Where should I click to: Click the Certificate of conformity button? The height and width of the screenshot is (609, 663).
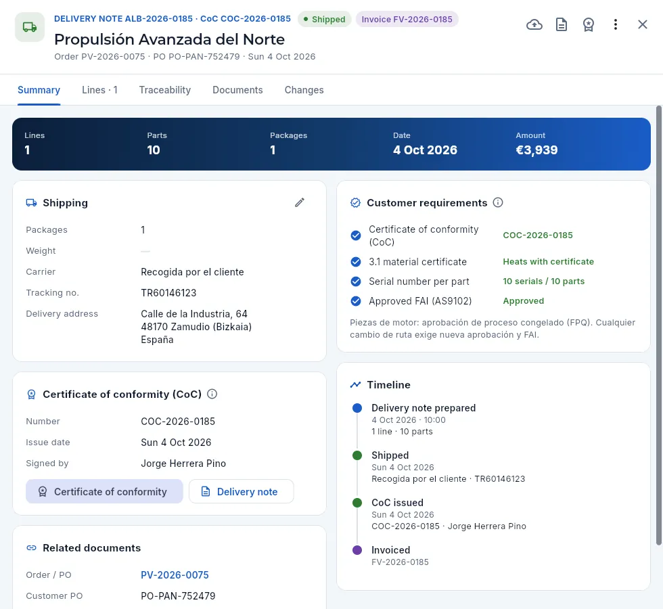pyautogui.click(x=104, y=491)
